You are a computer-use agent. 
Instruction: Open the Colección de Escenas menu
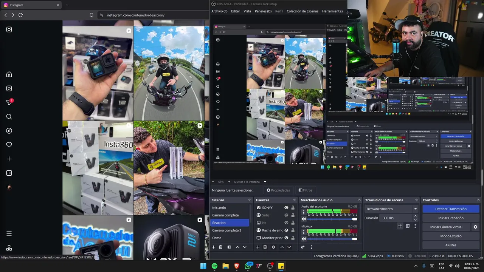tap(302, 11)
